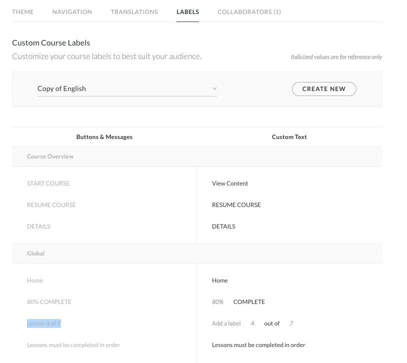Edit the COMPLETE label text field
Screen dimensions: 407x363
[249, 302]
